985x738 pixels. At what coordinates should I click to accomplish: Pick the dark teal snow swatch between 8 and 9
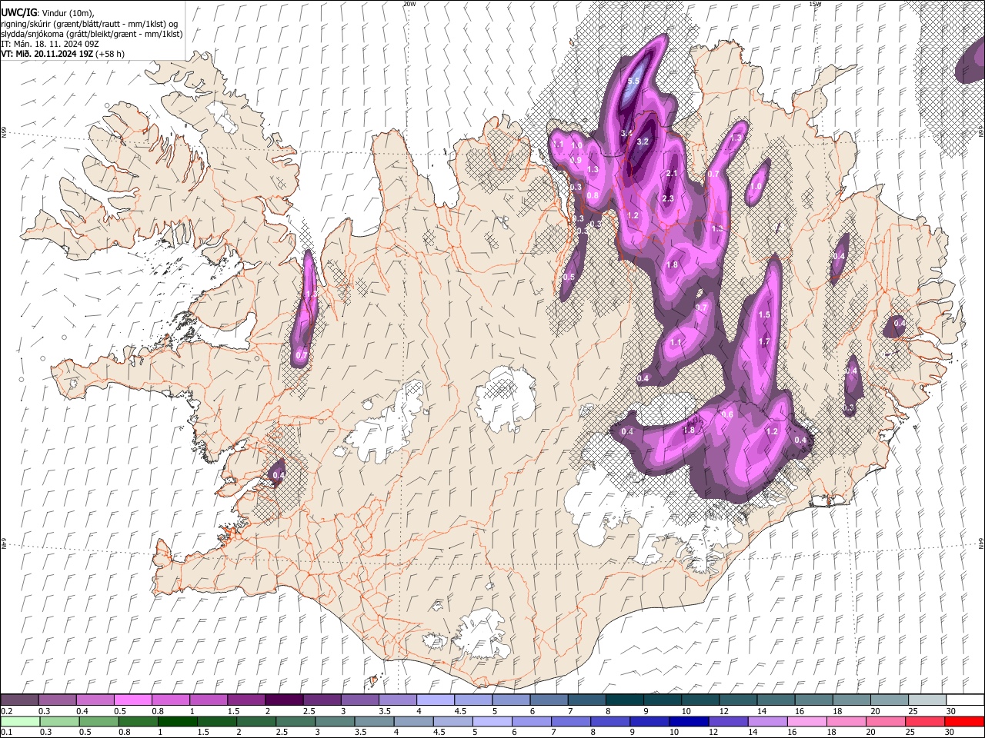(x=624, y=700)
